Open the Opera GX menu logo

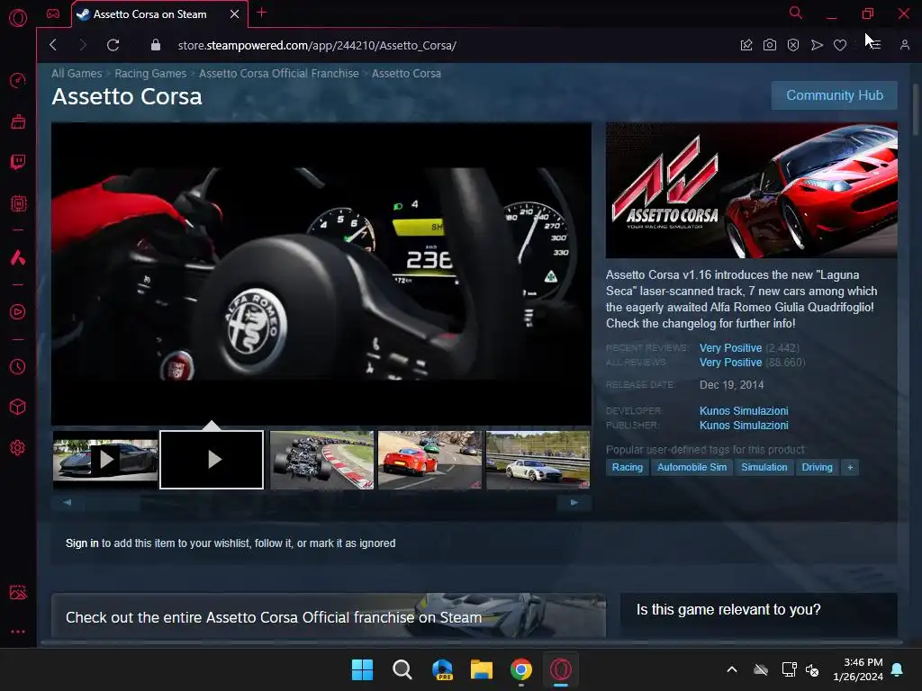pos(18,18)
